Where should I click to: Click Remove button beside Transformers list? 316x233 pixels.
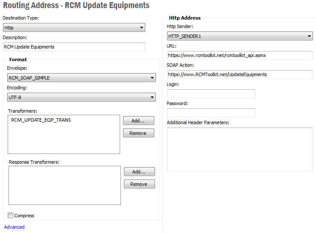[138, 133]
